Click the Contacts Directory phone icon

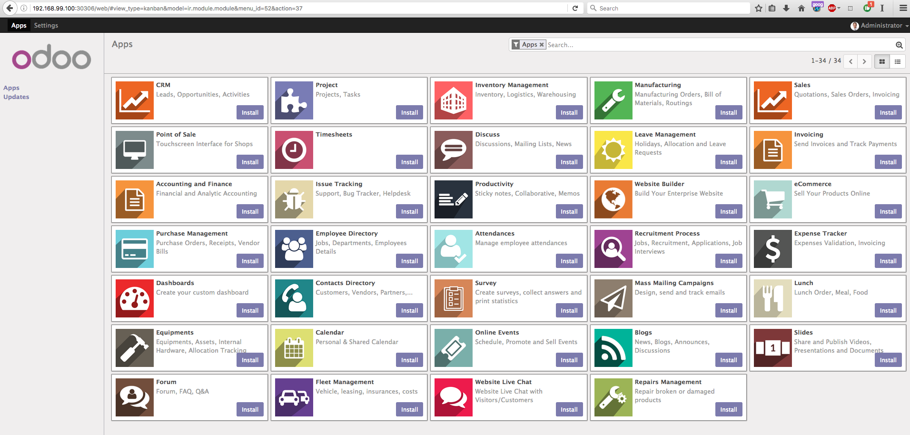(294, 298)
